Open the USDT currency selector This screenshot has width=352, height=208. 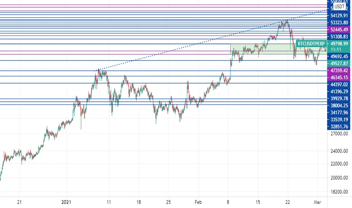point(339,6)
